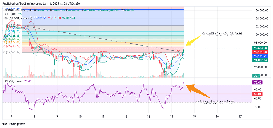Select the green 96,684.68 current price label
The height and width of the screenshot is (128, 273).
coord(260,48)
